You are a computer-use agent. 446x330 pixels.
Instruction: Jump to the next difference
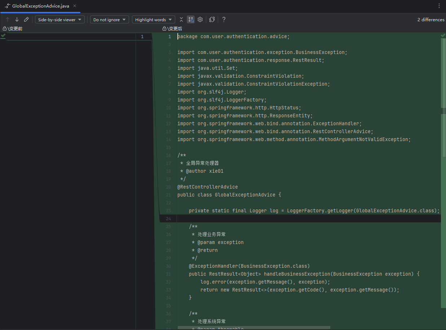coord(17,19)
